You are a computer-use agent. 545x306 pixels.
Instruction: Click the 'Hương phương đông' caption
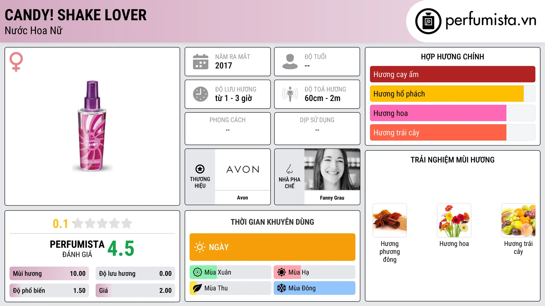click(x=390, y=252)
